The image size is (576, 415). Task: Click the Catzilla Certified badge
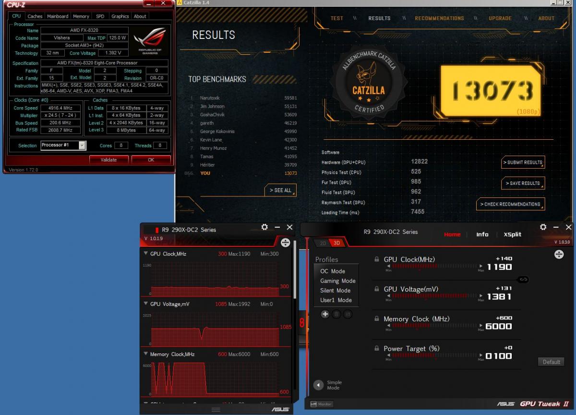(369, 84)
